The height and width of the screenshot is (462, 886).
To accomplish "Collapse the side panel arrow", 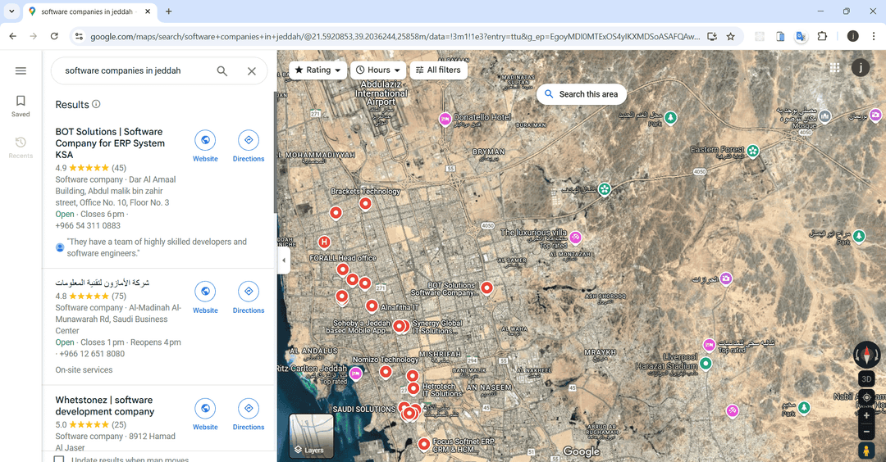I will (x=284, y=260).
